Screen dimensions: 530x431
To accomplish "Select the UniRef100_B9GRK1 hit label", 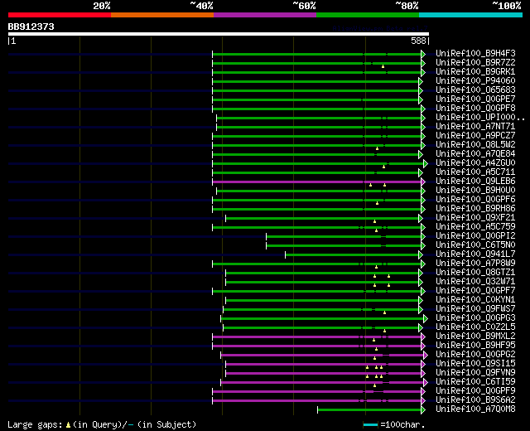I will click(475, 72).
